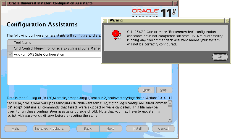This screenshot has height=139, width=231.
Task: Cancel the Oracle installer
Action: point(163,129)
